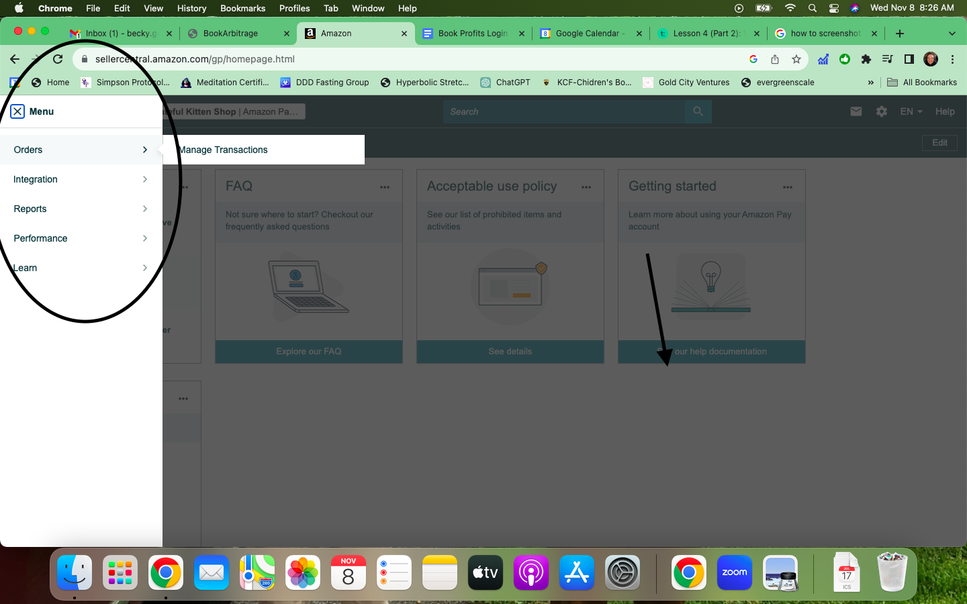Show more bookmarks chevron
The height and width of the screenshot is (604, 967).
pos(871,83)
